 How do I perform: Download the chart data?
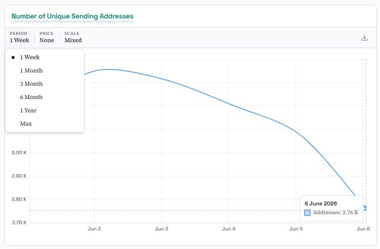point(364,37)
